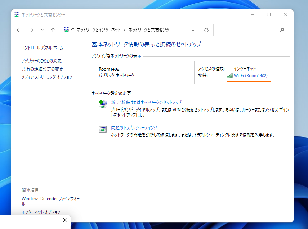Click the search magnifier icon
The image size is (308, 229).
point(282,30)
